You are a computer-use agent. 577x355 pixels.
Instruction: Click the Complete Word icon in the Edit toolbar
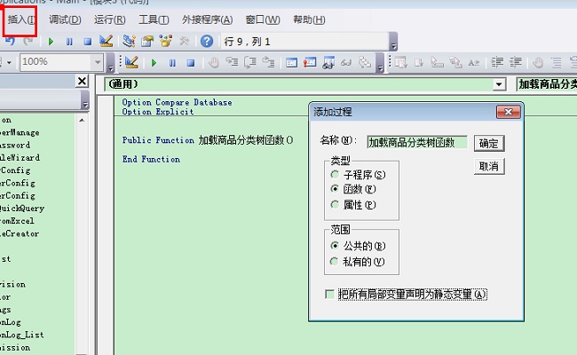pos(474,63)
